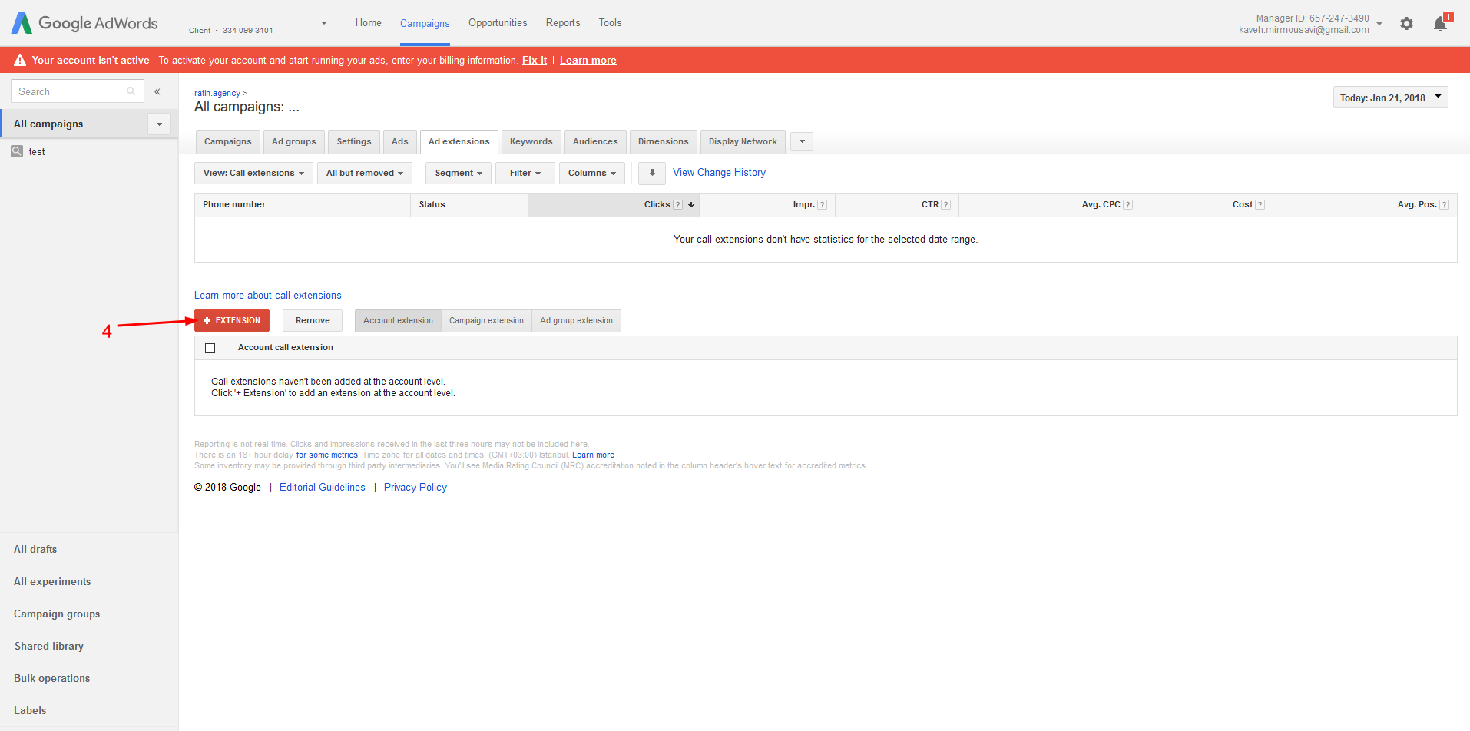Screen dimensions: 1470x731
Task: Click the Impr. column help icon
Action: click(x=823, y=205)
